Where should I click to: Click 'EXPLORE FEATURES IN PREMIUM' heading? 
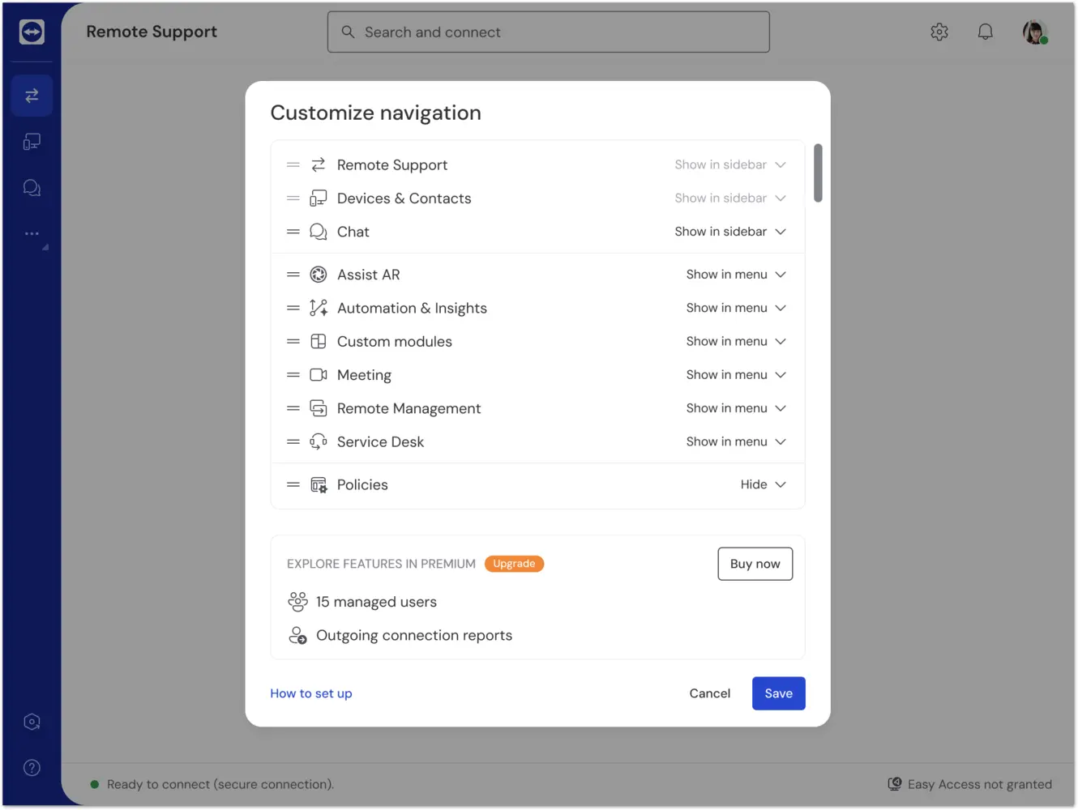(x=381, y=564)
